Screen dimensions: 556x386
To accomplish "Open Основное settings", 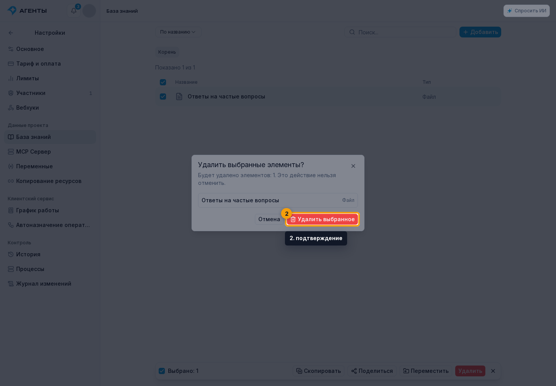I will [50, 49].
